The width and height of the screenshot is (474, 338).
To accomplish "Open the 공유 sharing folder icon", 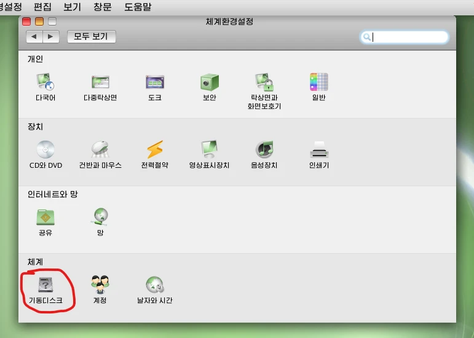I will [45, 217].
